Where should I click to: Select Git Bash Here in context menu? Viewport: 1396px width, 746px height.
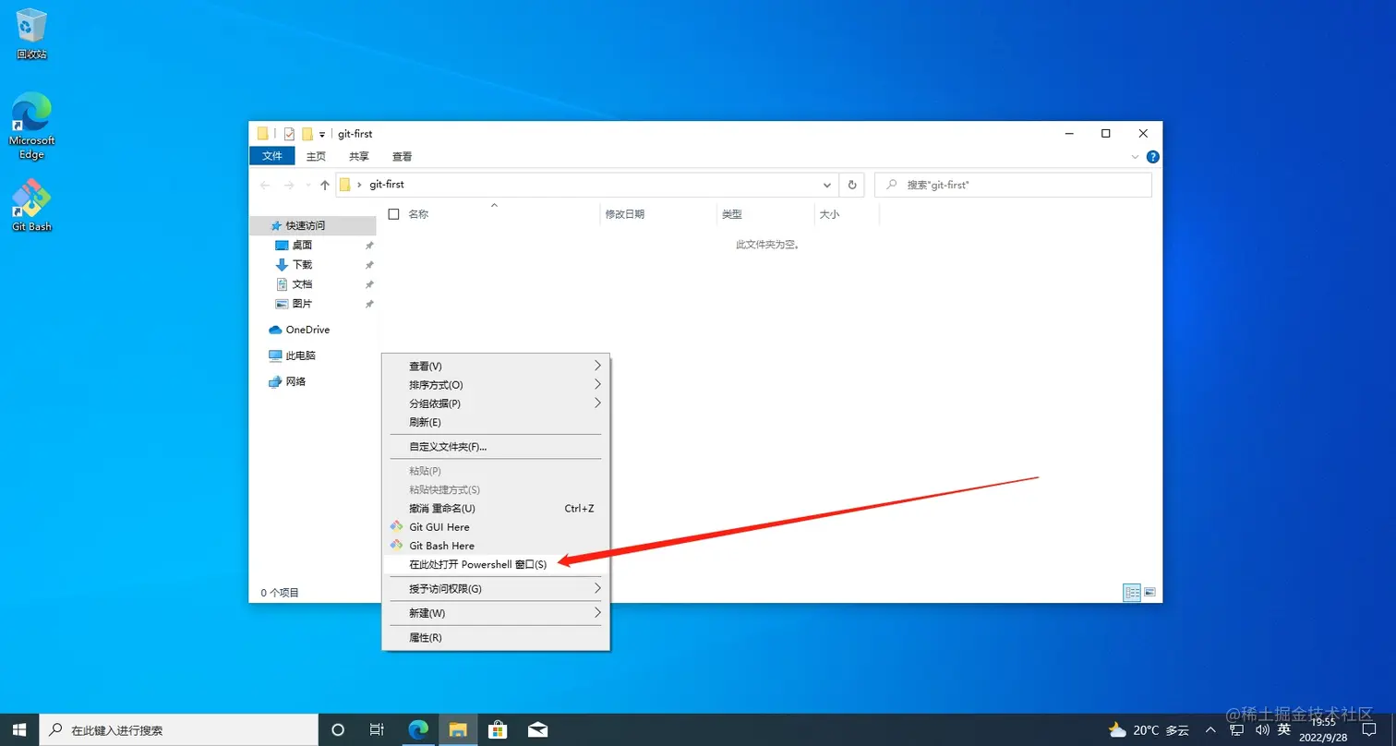click(x=496, y=546)
